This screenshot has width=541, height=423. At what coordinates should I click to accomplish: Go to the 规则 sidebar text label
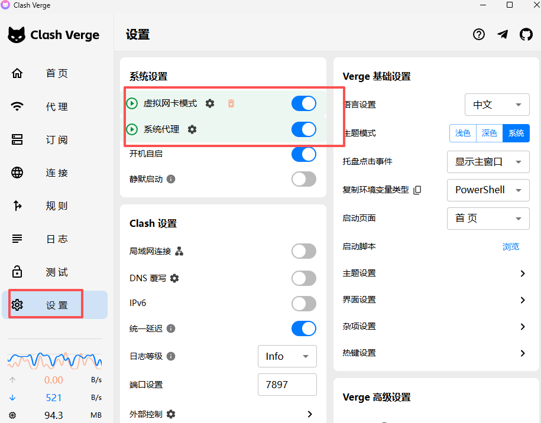(57, 206)
